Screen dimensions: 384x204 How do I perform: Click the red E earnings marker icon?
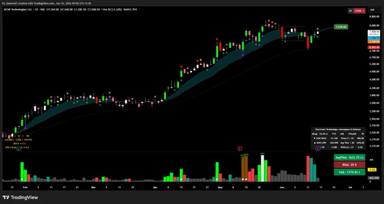coord(239,148)
